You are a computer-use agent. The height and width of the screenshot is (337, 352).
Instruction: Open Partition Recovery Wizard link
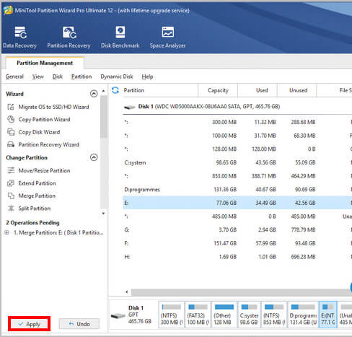[x=48, y=144]
